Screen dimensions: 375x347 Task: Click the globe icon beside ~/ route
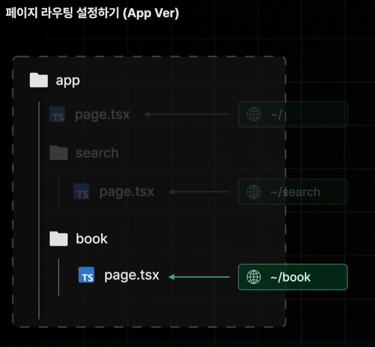[x=254, y=114]
